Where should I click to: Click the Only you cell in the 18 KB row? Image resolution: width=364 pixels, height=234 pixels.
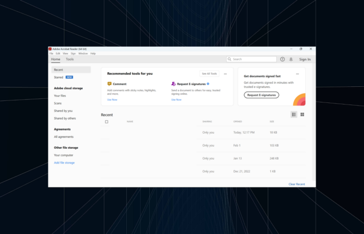pos(208,133)
